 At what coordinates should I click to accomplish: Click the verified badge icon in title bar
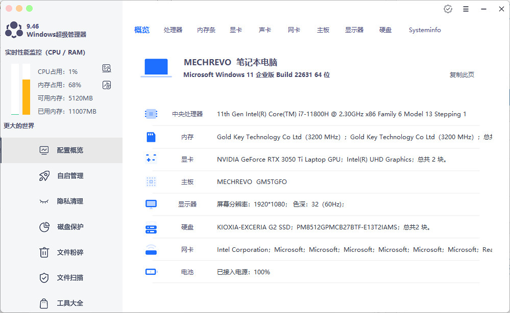448,9
